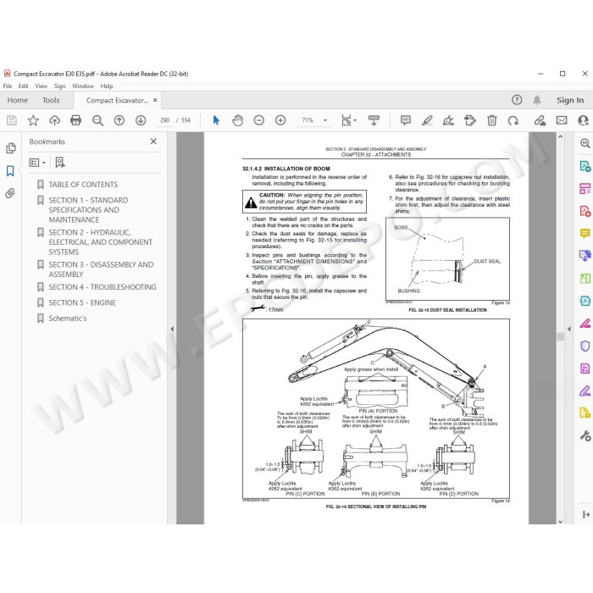Click the delete trash icon
The width and height of the screenshot is (593, 593).
click(491, 120)
